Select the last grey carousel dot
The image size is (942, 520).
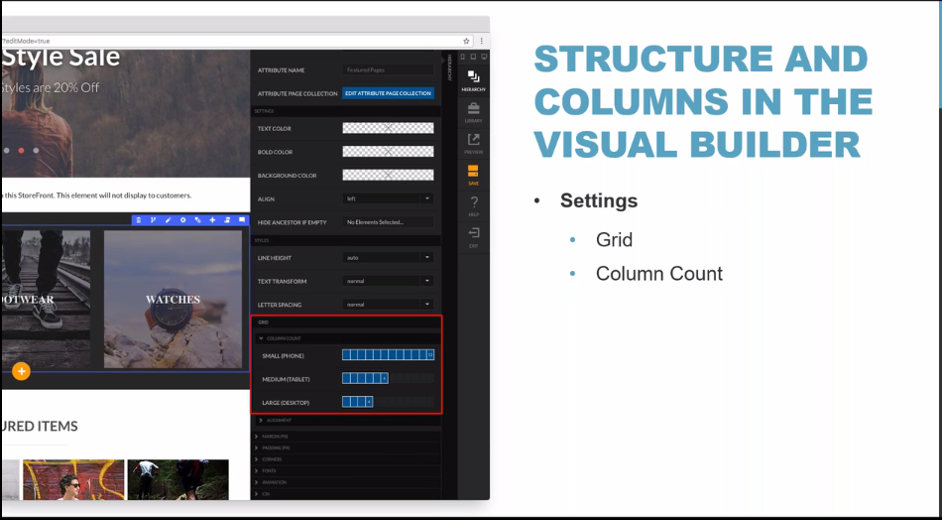36,150
